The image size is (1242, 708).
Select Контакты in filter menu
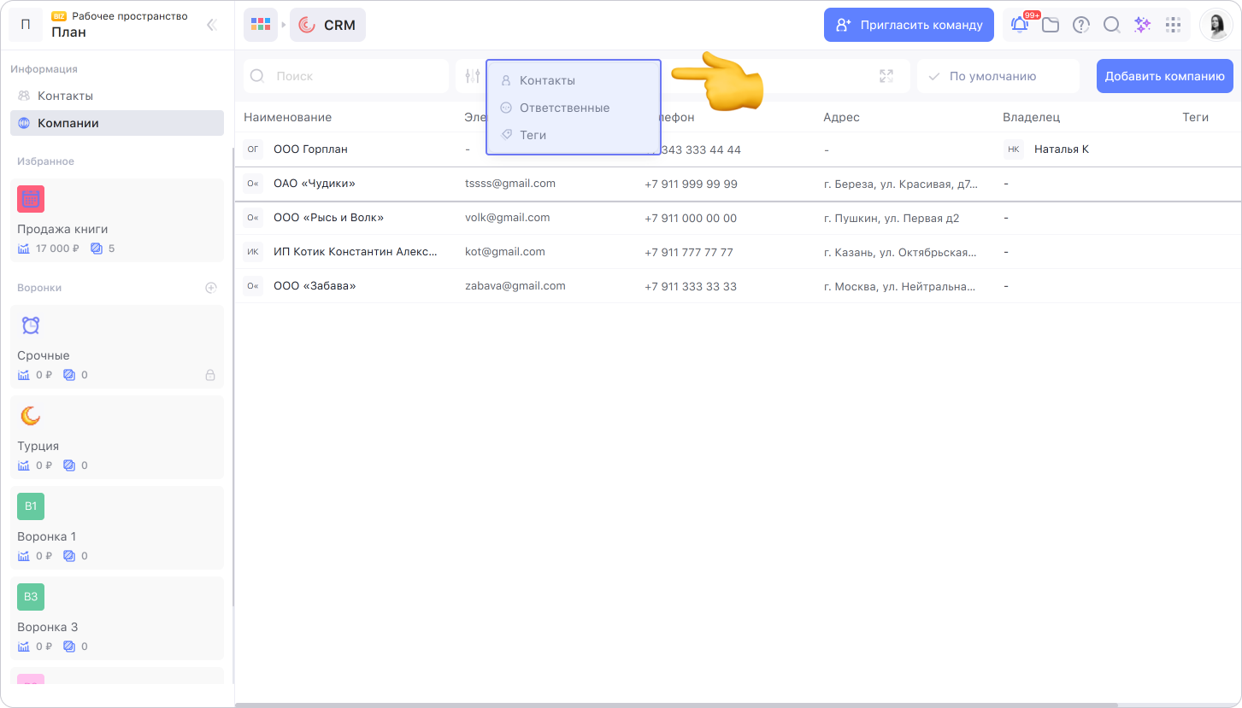coord(547,80)
